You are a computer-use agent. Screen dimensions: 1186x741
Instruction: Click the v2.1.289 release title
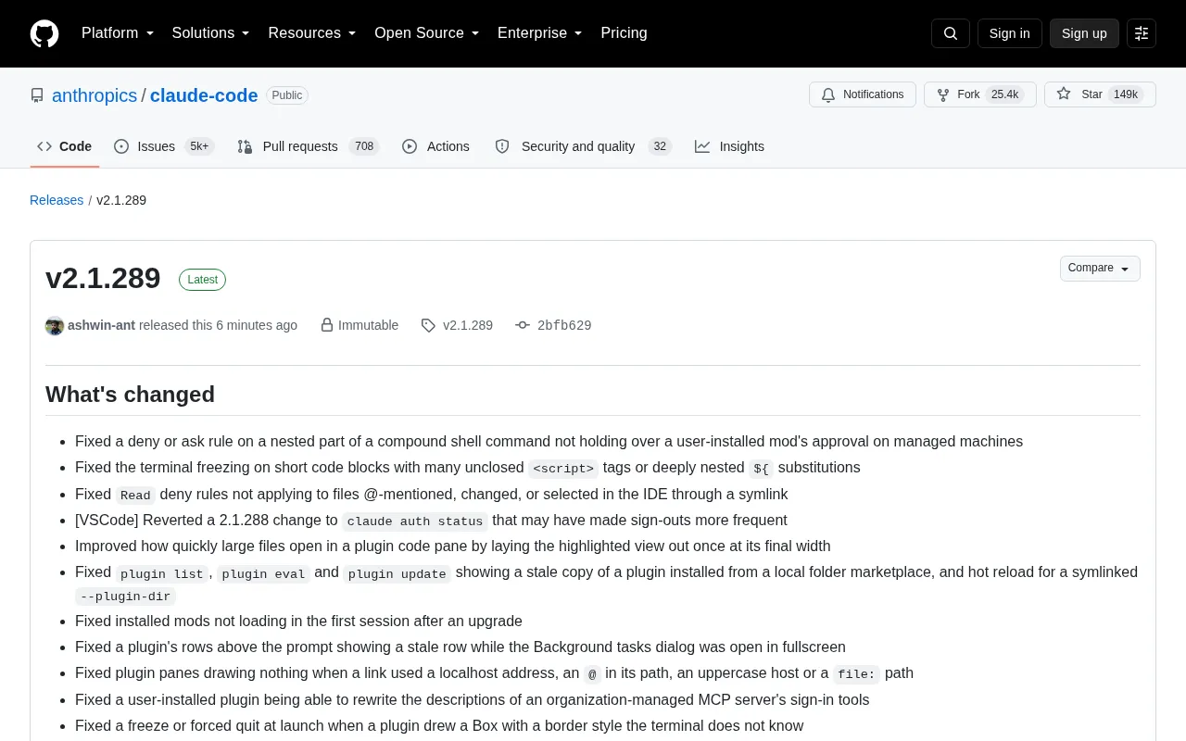(103, 278)
